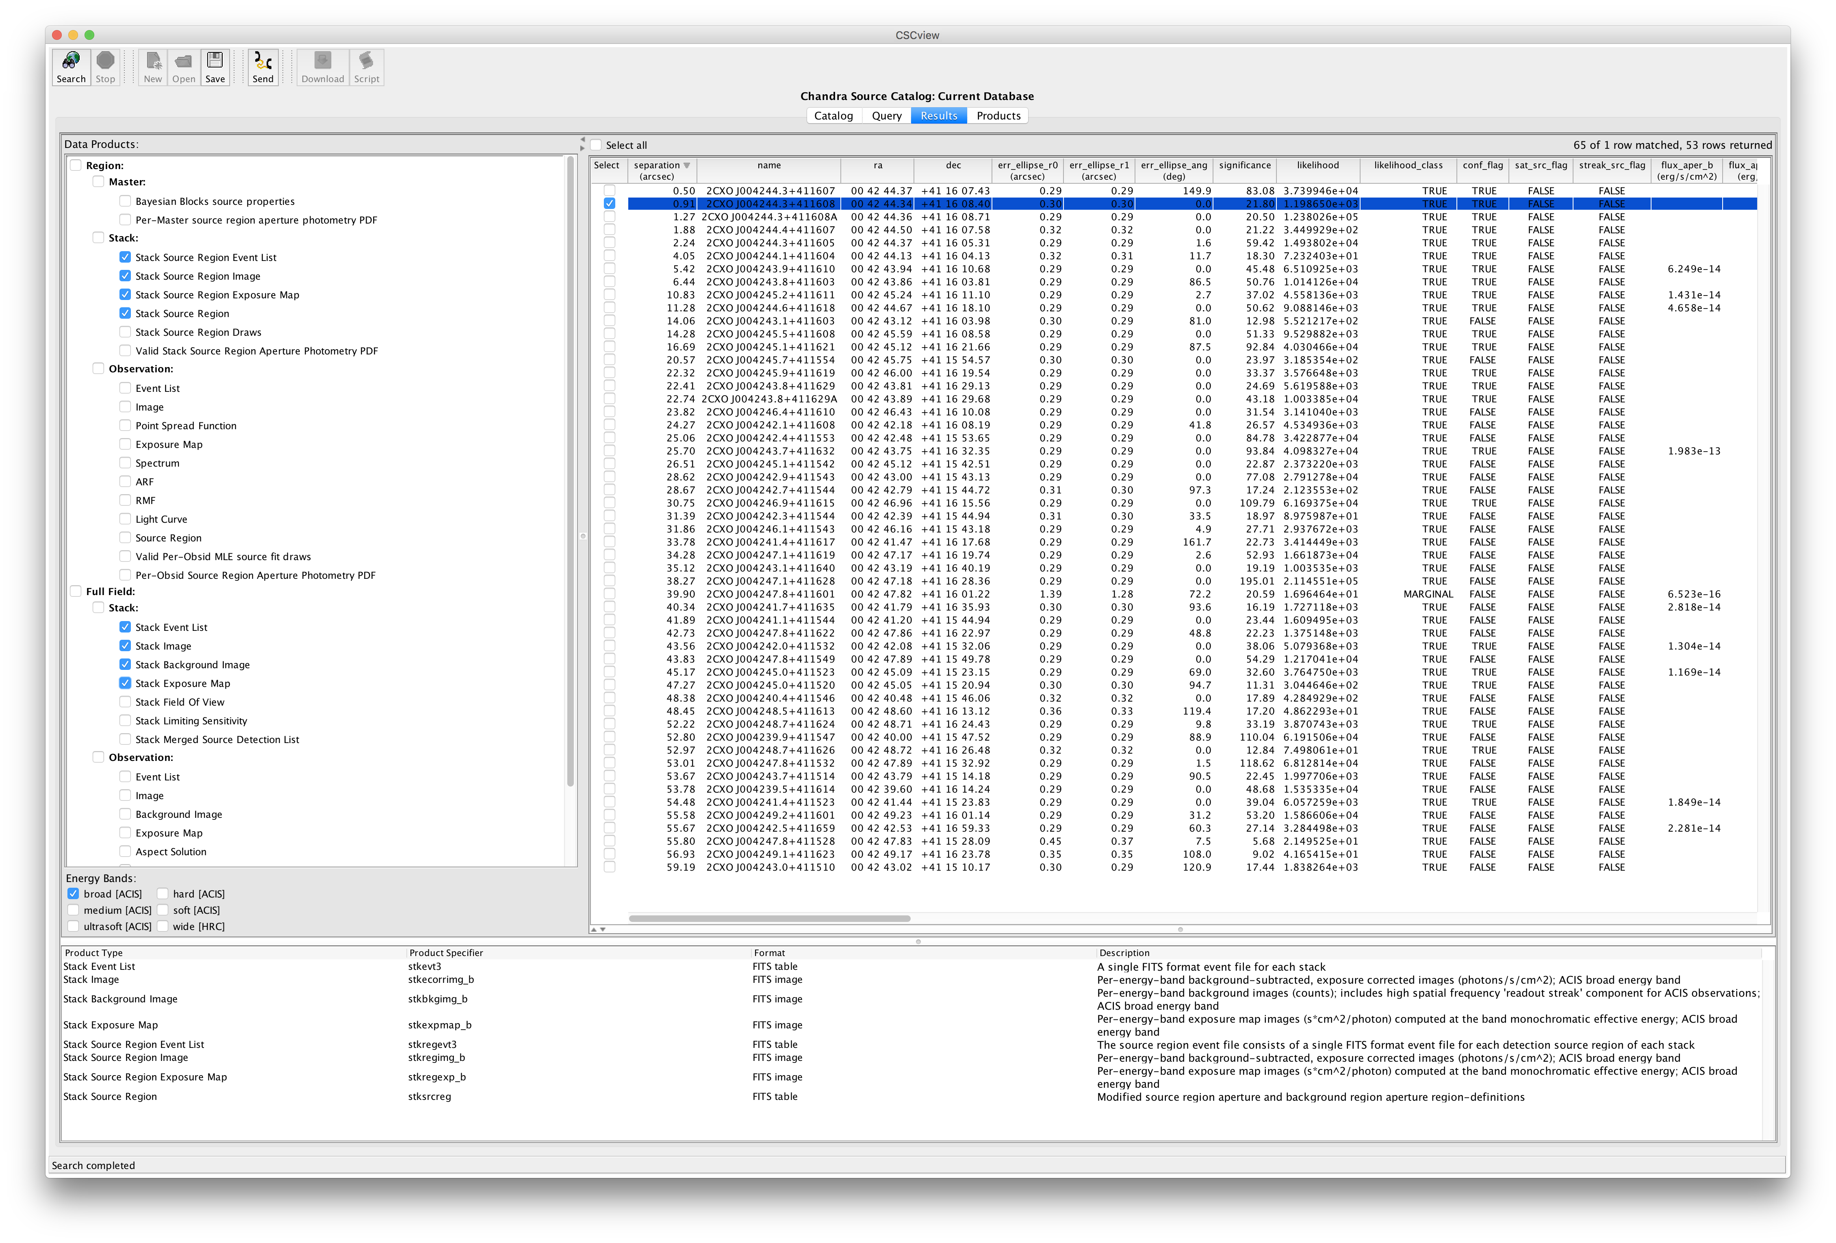Click the results table horizontal scrollbar
The width and height of the screenshot is (1836, 1243).
coord(770,918)
